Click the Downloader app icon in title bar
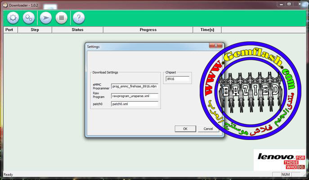This screenshot has height=180, width=309. (5, 5)
